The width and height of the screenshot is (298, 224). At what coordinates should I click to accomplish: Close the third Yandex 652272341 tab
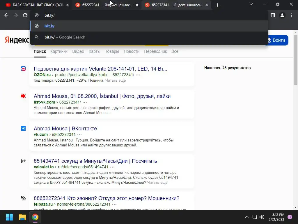pos(207,5)
